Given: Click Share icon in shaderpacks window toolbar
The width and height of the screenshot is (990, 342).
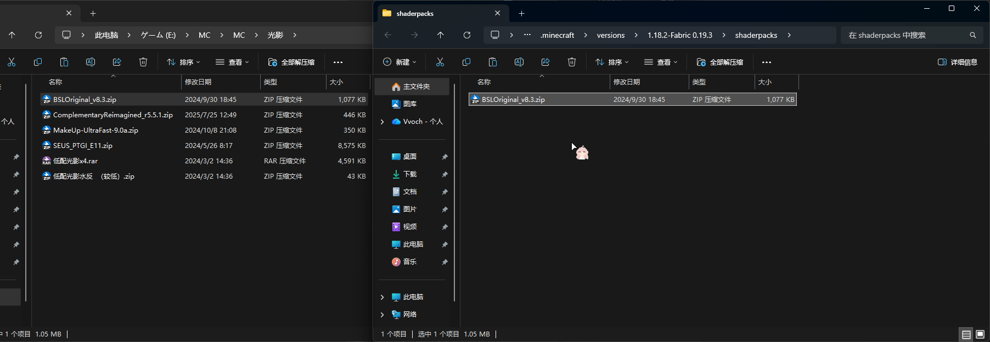Looking at the screenshot, I should pos(545,62).
